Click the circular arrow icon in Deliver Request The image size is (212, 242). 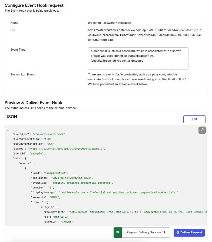(x=178, y=232)
